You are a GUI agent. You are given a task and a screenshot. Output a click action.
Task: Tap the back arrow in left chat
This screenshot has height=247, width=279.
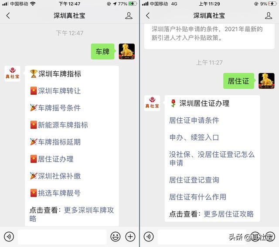pos(8,16)
